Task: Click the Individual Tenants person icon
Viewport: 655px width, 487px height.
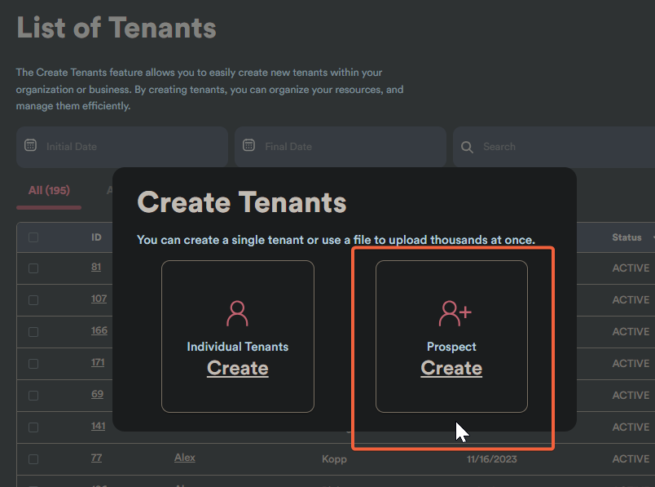Action: pos(237,313)
